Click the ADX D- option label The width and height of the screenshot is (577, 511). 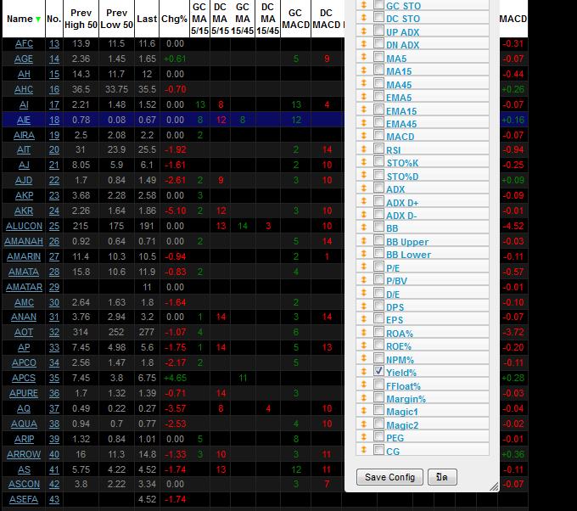401,216
